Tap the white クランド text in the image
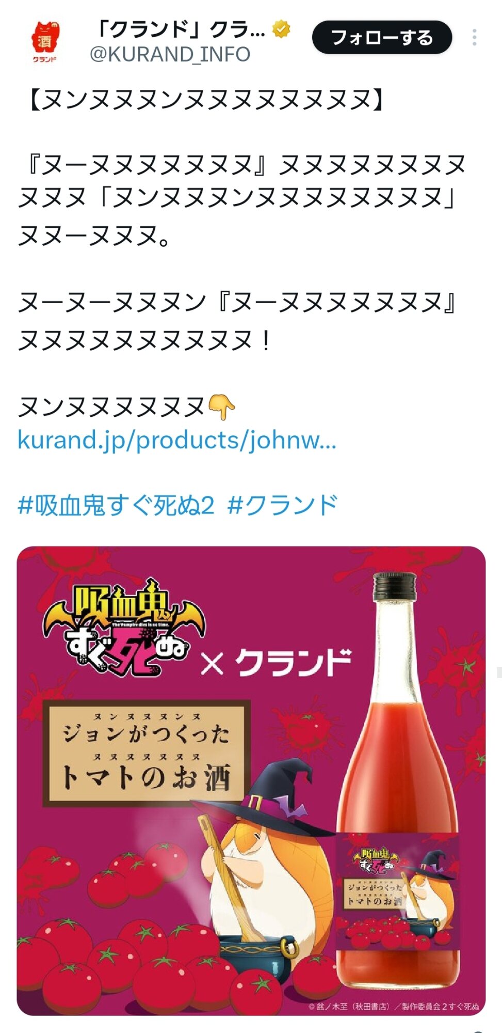This screenshot has height=1033, width=502. (x=294, y=663)
